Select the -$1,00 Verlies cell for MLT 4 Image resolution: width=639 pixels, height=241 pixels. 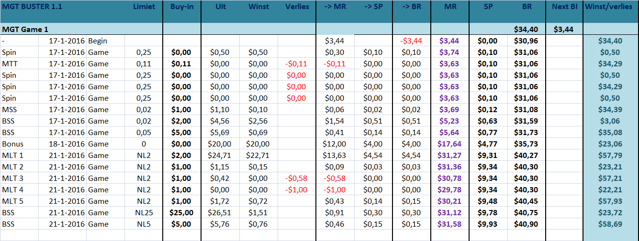coord(296,190)
